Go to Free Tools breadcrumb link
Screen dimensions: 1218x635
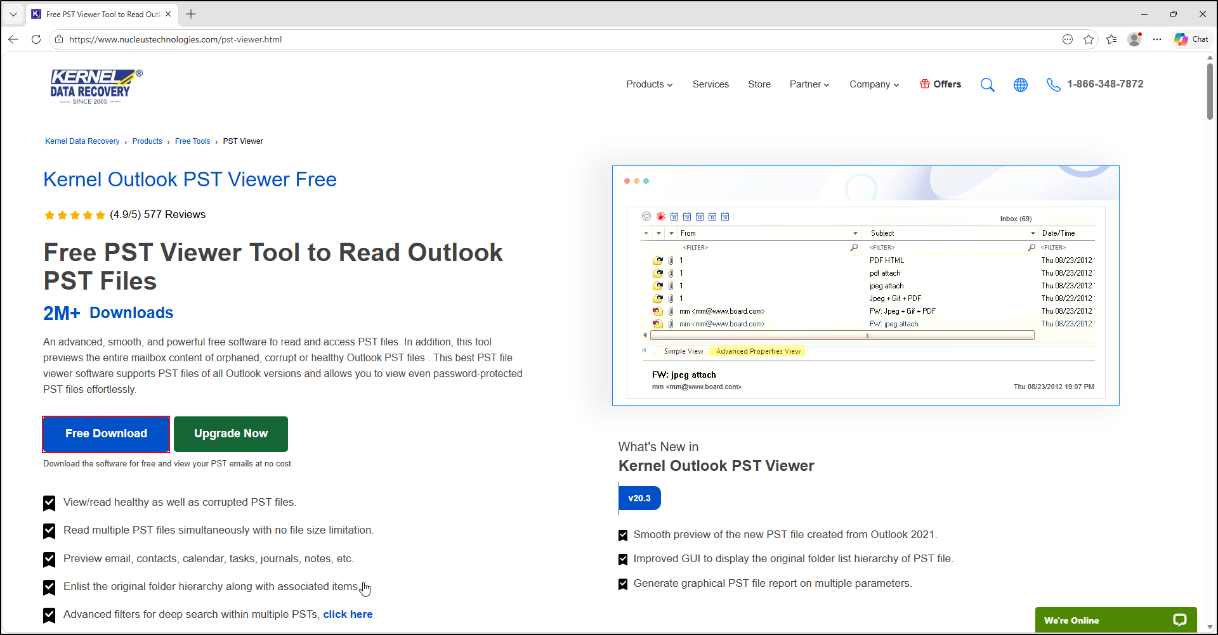tap(192, 141)
